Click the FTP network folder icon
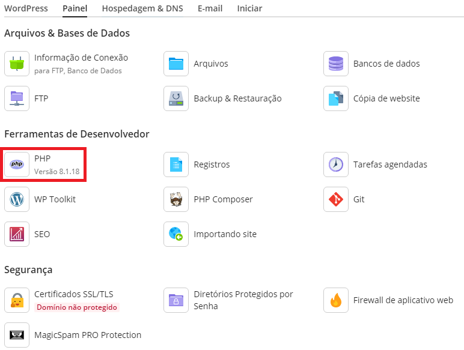 tap(17, 98)
